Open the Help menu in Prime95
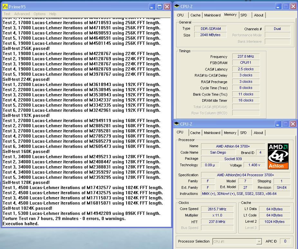This screenshot has height=249, width=298. point(53,14)
